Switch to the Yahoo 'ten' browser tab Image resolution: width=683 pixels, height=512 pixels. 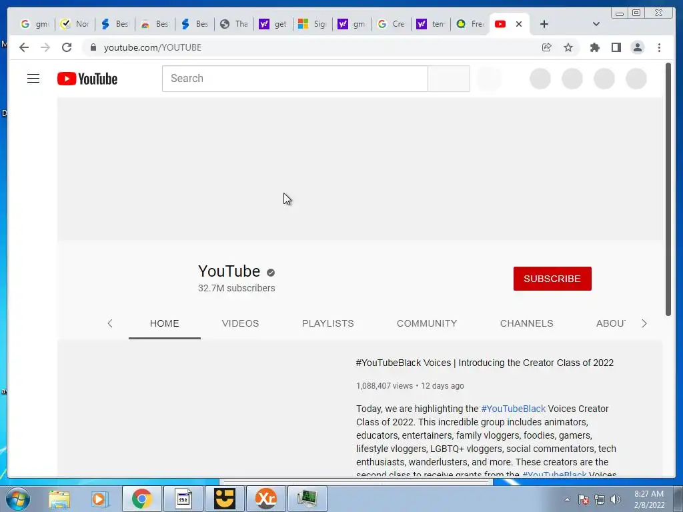tap(430, 24)
